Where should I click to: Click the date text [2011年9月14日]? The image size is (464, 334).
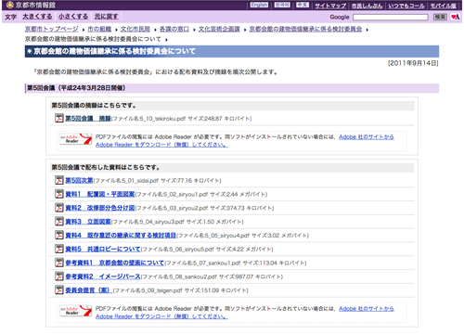pos(413,63)
